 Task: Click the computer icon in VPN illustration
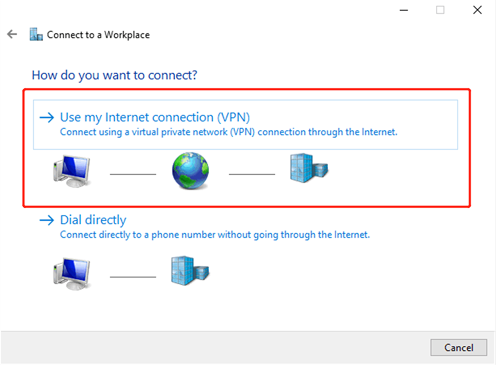click(x=72, y=170)
